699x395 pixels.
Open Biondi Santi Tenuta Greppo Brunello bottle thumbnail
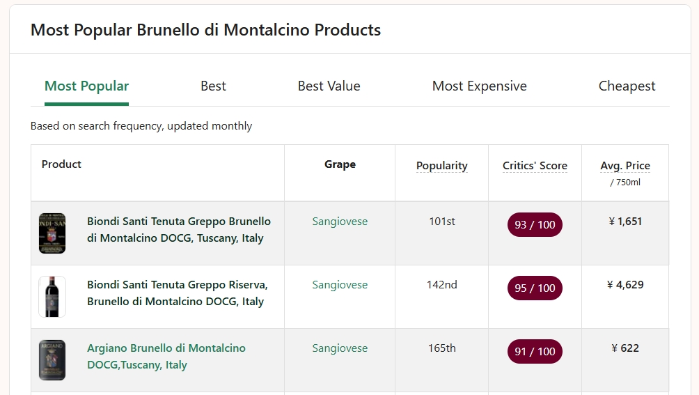pos(52,233)
